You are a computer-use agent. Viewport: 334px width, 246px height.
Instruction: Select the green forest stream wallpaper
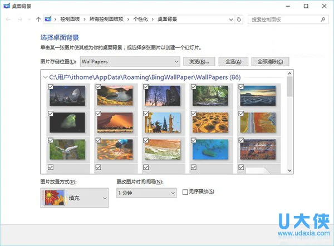coord(210,96)
